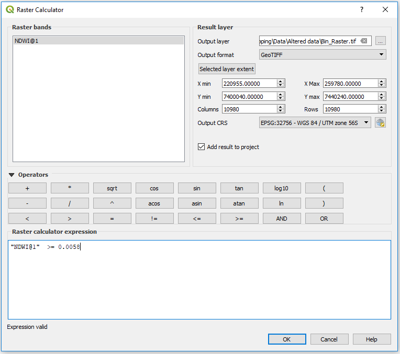400x354 pixels.
Task: Collapse the Operators section
Action: coord(12,175)
